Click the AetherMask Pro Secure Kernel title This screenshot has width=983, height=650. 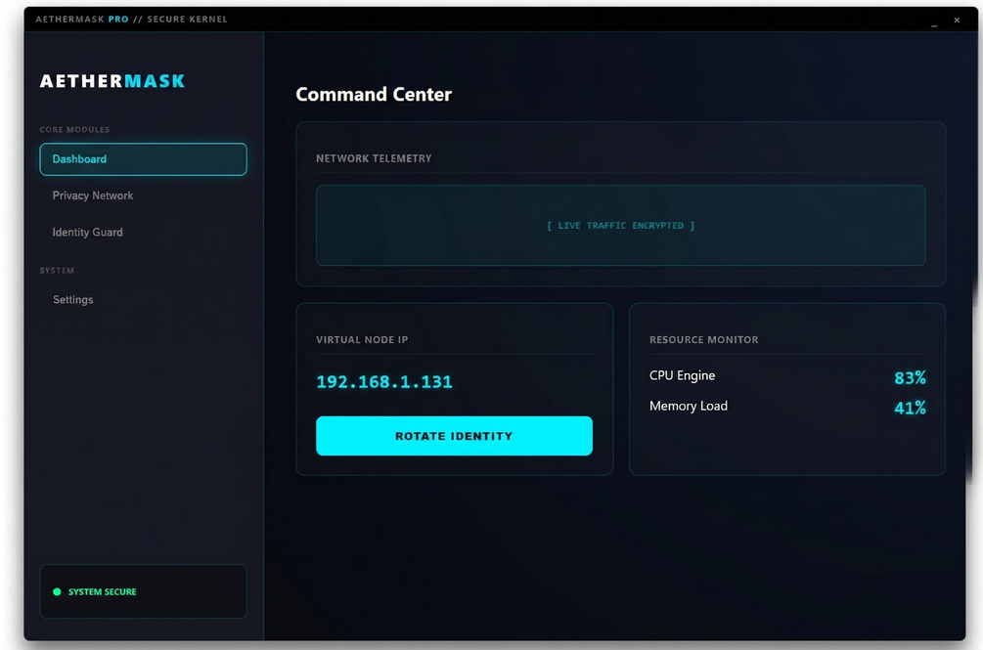132,20
